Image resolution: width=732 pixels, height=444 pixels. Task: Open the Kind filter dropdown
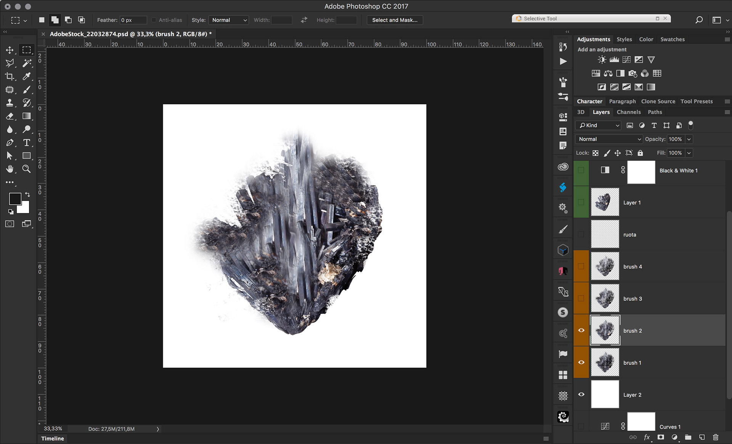(599, 125)
